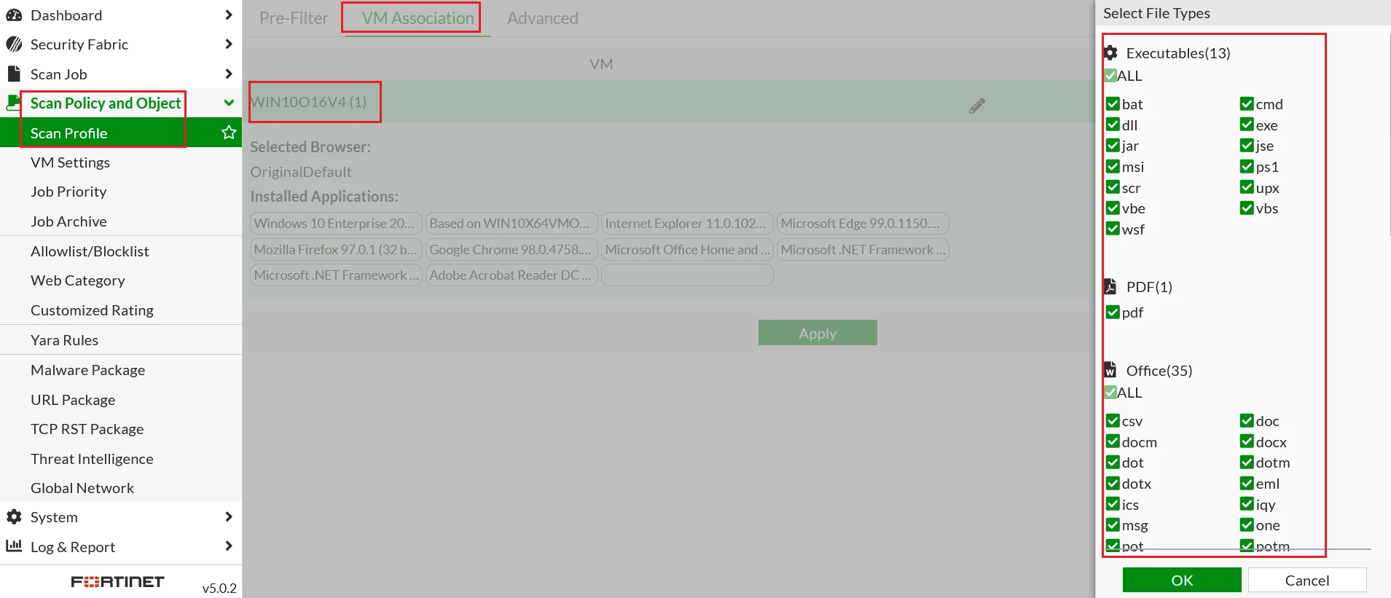Collapse Scan Policy and Object chevron
Viewport: 1391px width, 598px height.
229,103
